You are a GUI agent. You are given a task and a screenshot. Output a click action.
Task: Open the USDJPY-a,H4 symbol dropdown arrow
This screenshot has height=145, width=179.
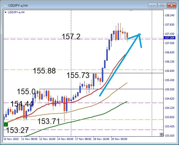(x=6, y=12)
